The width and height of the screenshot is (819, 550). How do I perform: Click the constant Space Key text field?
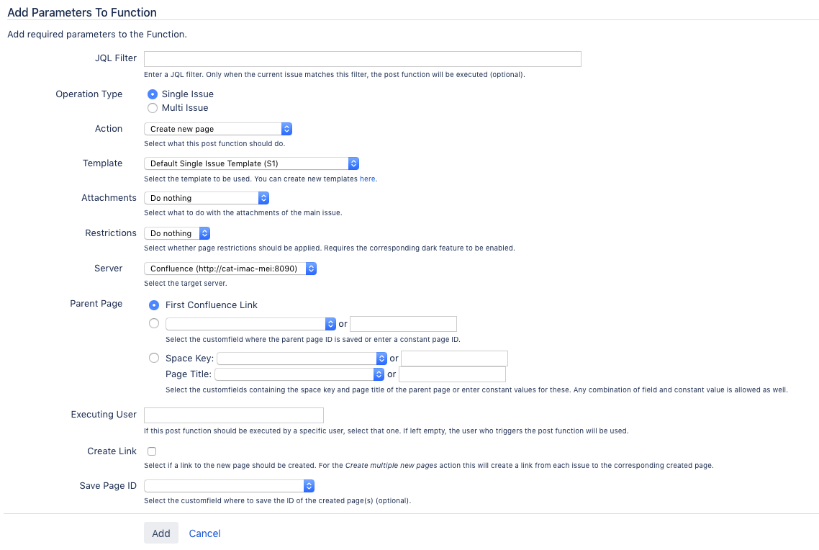coord(454,359)
